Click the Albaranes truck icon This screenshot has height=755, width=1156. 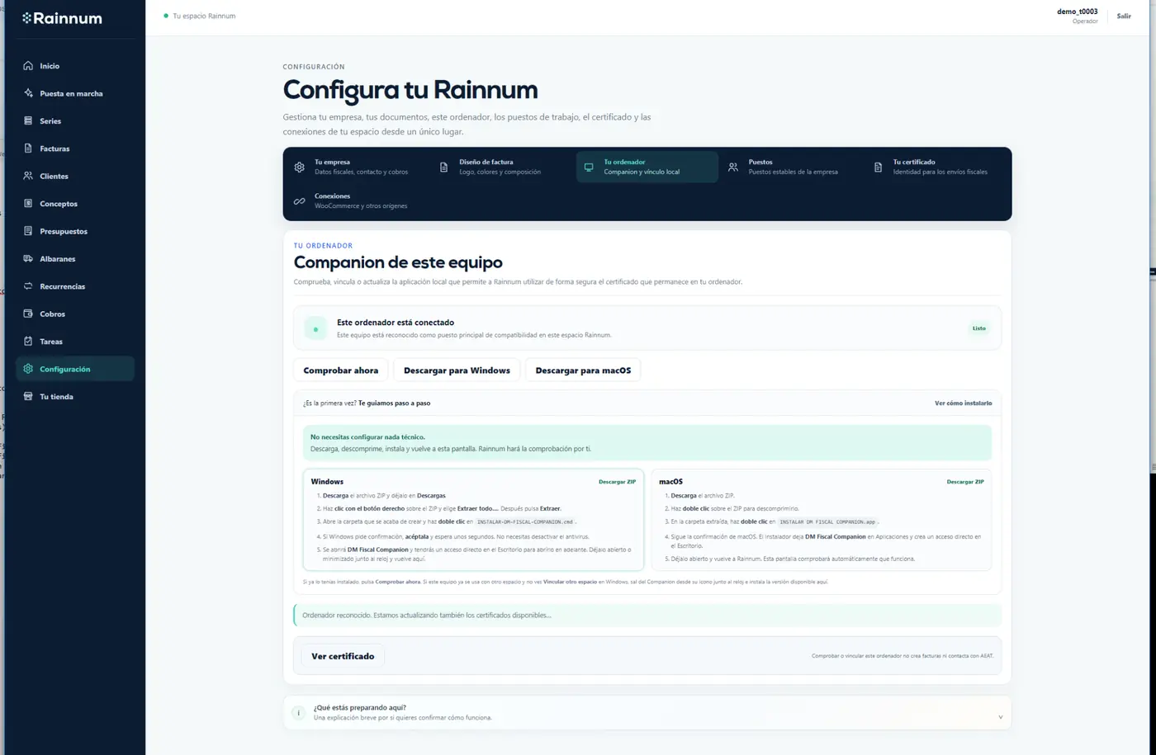pyautogui.click(x=28, y=259)
